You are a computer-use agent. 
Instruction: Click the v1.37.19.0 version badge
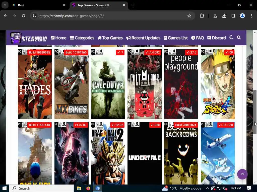click(226, 125)
